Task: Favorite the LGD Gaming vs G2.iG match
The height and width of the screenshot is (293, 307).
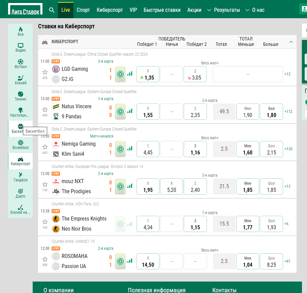Action: [45, 72]
